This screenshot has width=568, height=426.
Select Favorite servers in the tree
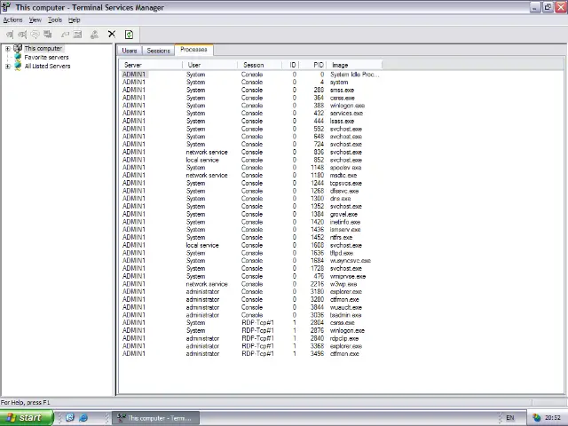(x=46, y=57)
